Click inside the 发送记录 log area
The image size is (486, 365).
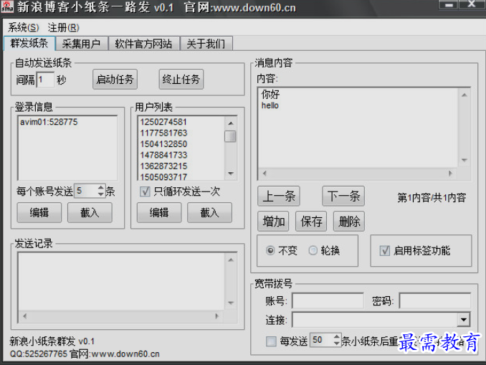point(121,282)
